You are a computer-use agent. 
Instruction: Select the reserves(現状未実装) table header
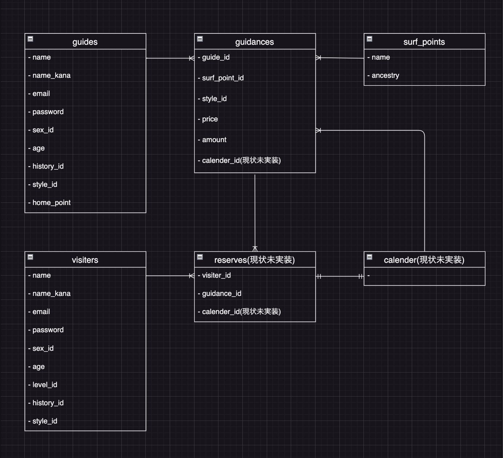coord(254,260)
